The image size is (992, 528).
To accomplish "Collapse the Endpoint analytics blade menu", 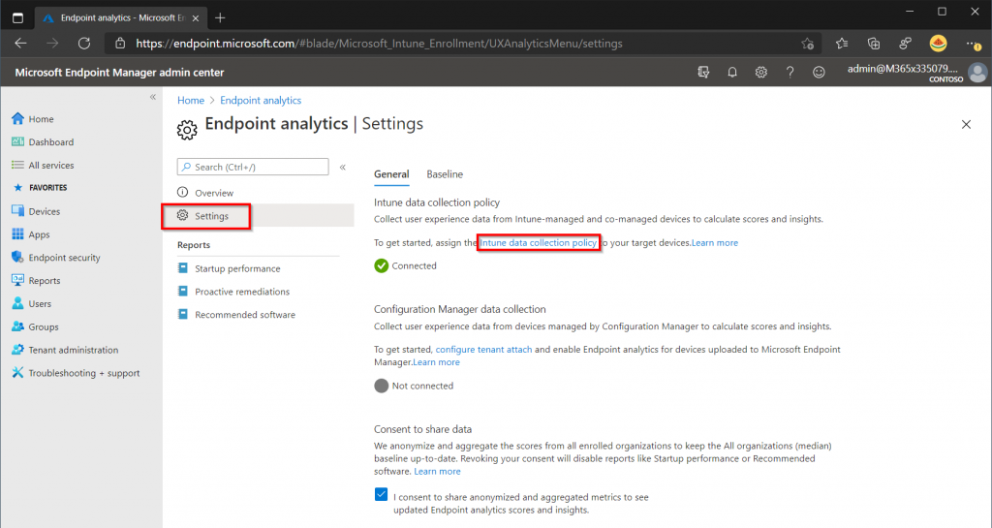I will pyautogui.click(x=342, y=167).
